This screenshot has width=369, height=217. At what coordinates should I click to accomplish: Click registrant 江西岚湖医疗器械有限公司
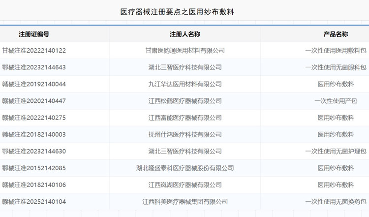pyautogui.click(x=185, y=185)
